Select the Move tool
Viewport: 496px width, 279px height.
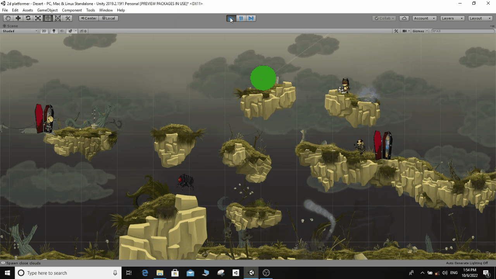18,18
